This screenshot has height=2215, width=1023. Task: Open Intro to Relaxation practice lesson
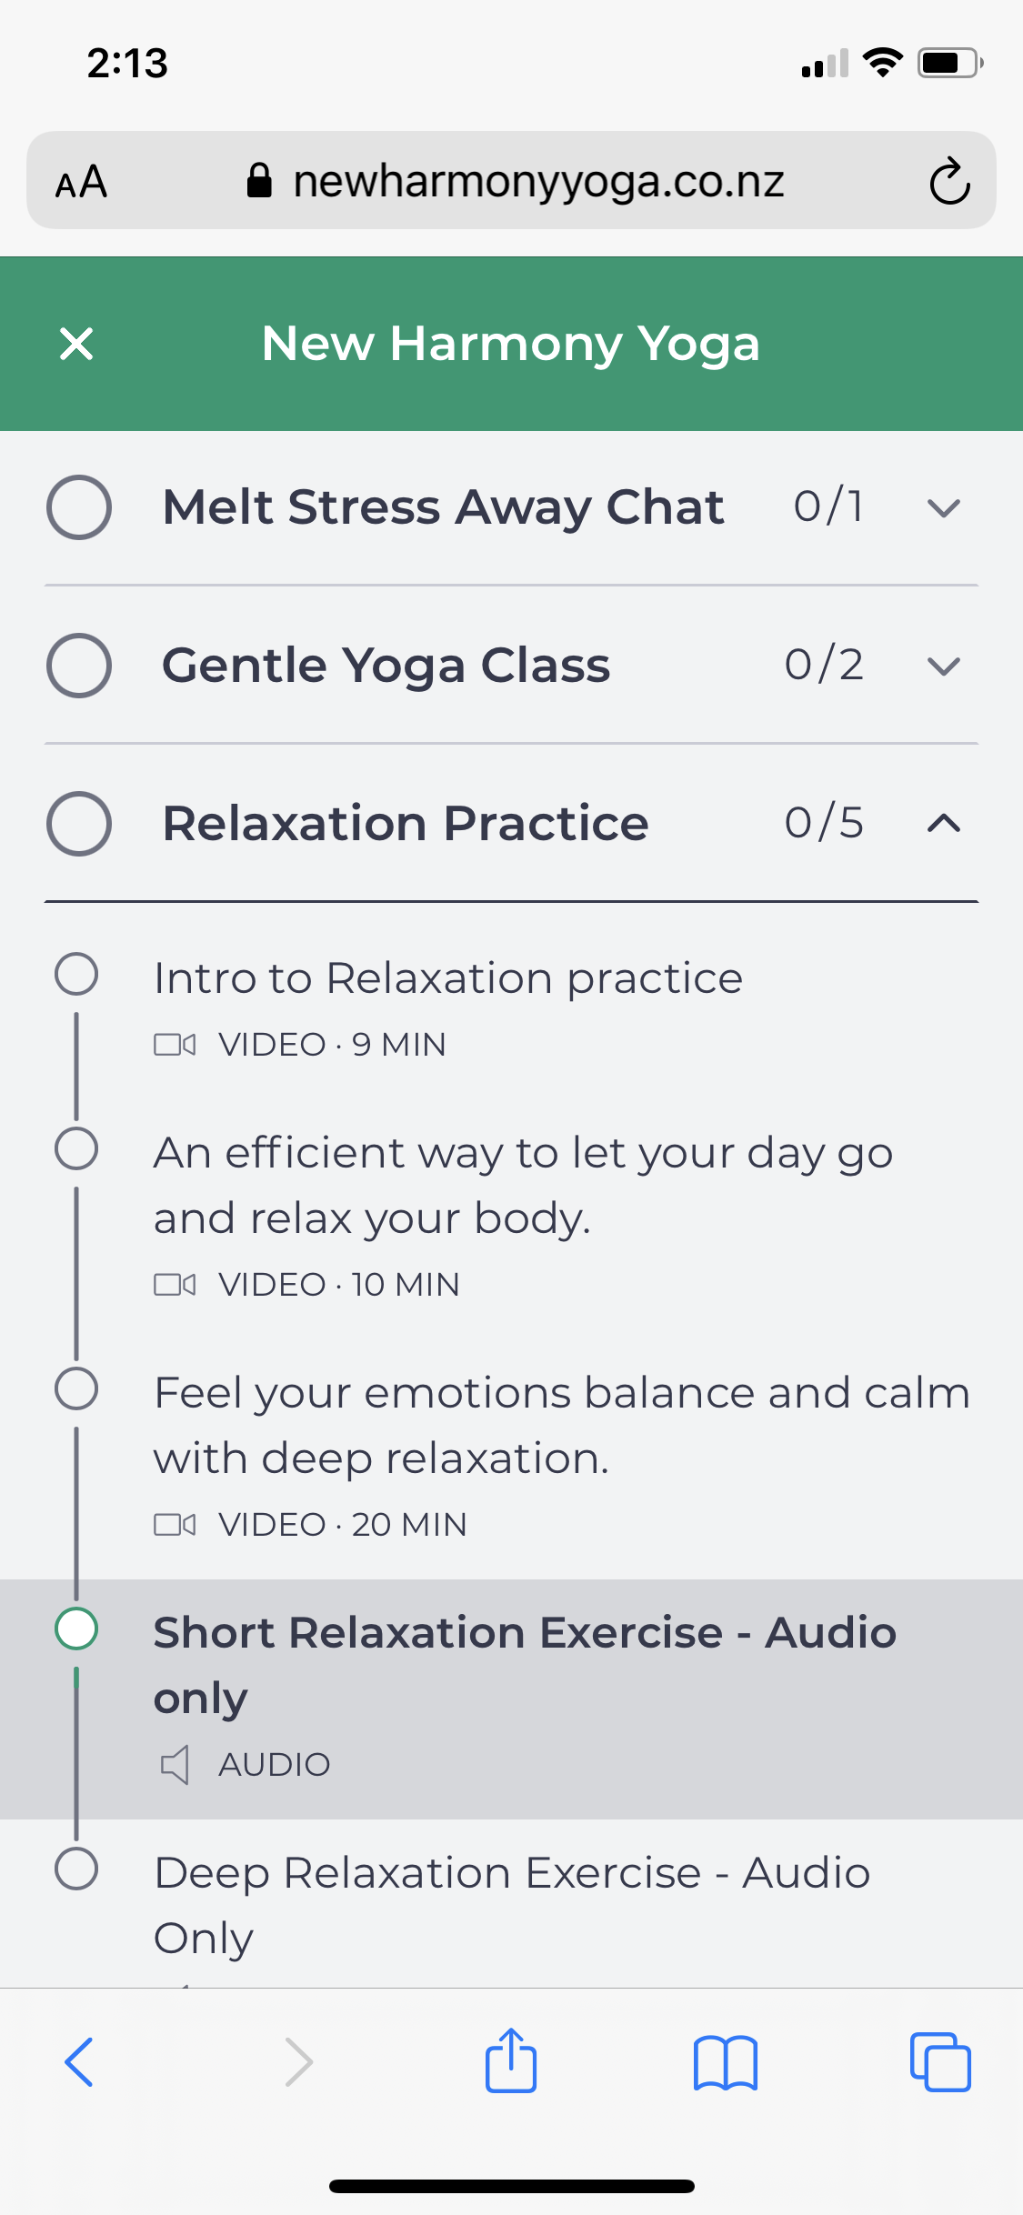448,979
